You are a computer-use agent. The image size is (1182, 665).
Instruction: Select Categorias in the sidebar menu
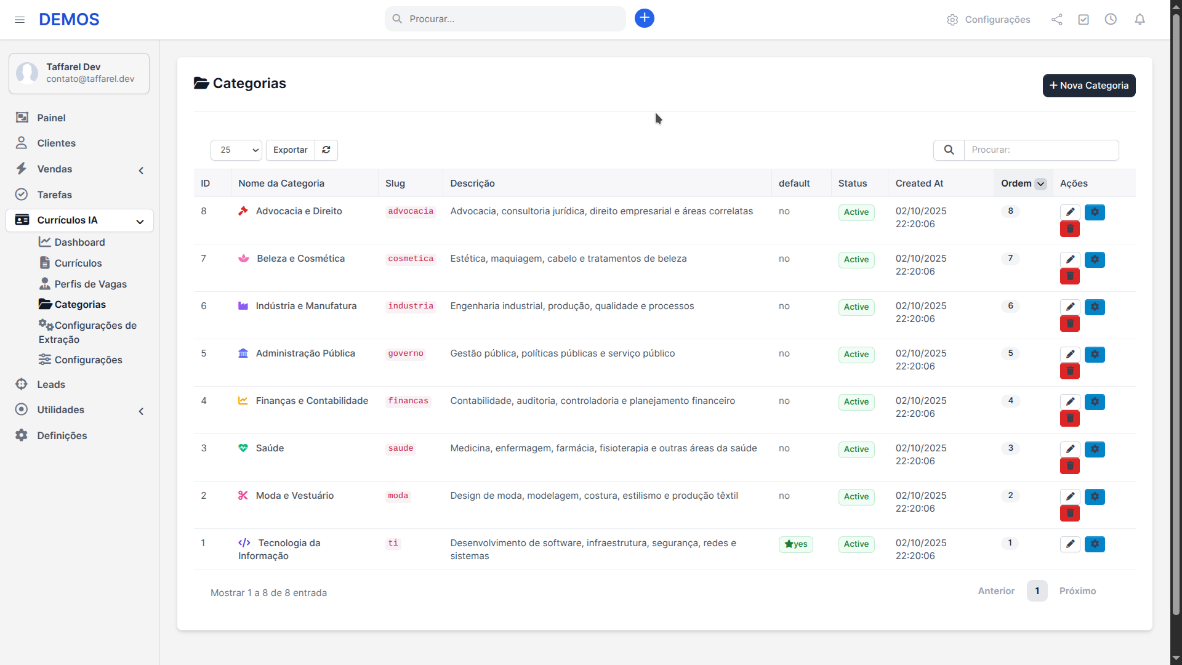coord(80,304)
